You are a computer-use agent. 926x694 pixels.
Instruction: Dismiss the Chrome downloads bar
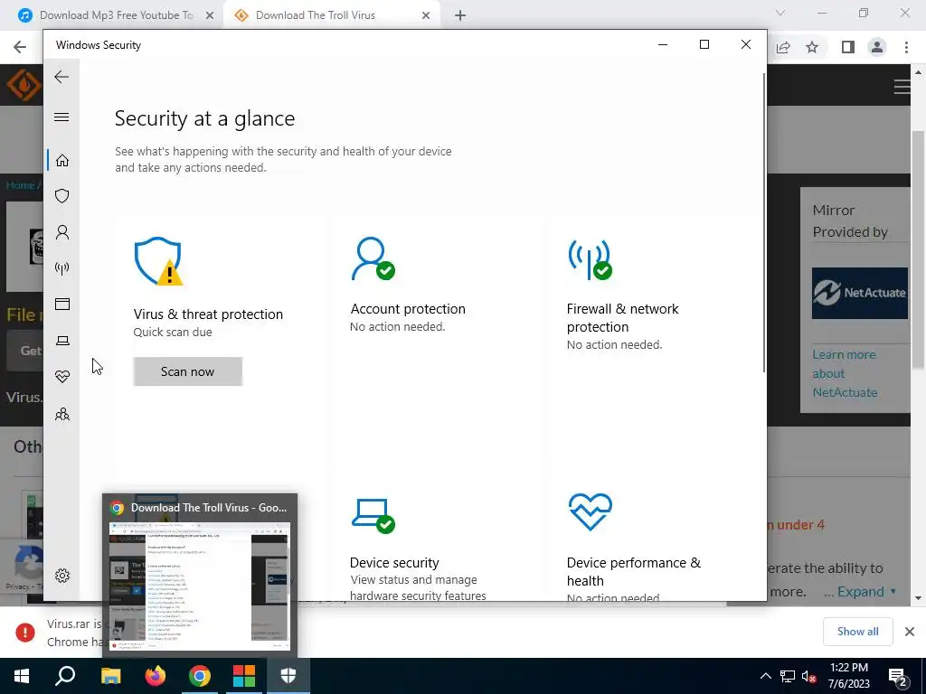click(910, 632)
